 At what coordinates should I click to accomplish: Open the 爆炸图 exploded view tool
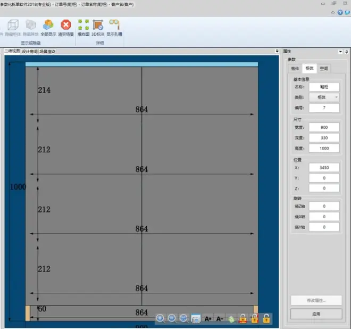coord(83,27)
